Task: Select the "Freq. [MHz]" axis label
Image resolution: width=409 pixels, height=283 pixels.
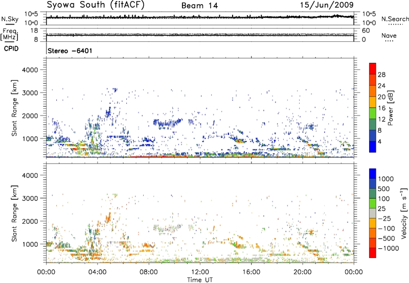Action: 9,35
